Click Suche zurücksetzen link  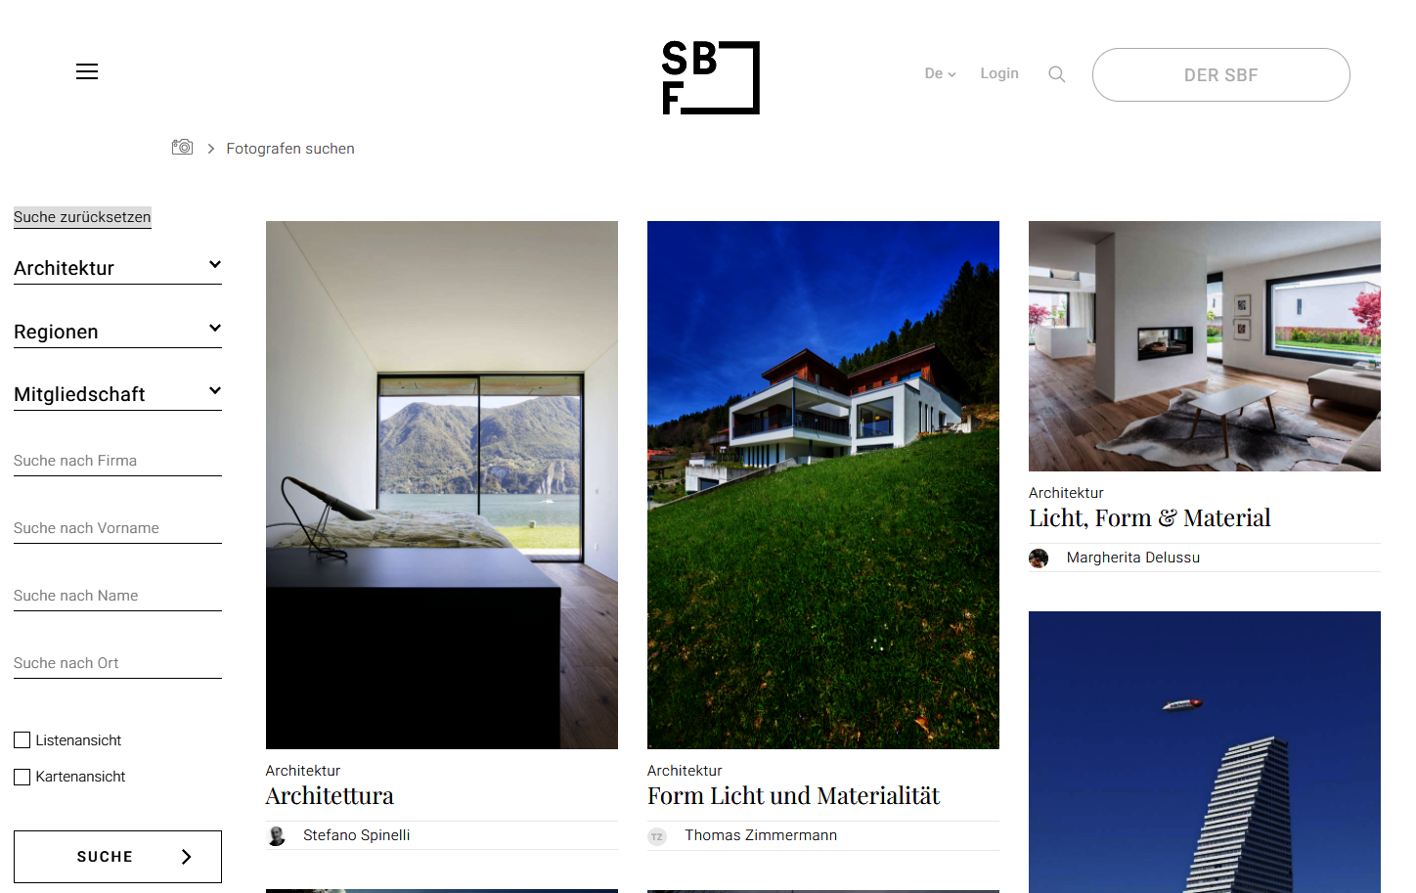[82, 217]
